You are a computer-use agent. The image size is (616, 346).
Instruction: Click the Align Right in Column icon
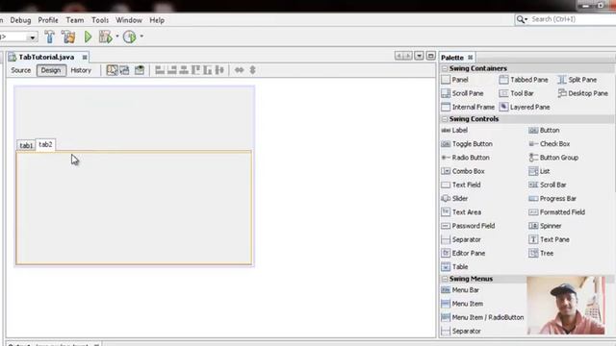coord(171,70)
